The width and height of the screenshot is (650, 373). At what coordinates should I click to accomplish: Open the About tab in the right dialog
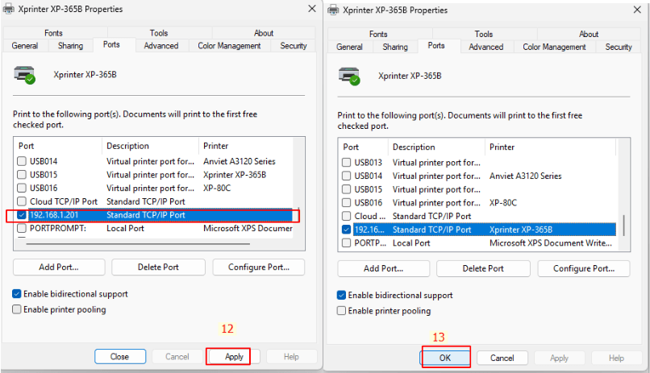tap(589, 34)
